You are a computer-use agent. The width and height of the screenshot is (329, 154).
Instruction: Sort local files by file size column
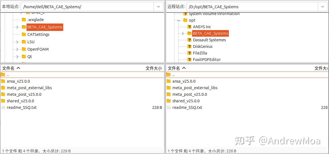[x=154, y=68]
